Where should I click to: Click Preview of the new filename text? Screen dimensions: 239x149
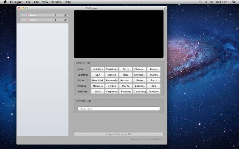(147, 139)
